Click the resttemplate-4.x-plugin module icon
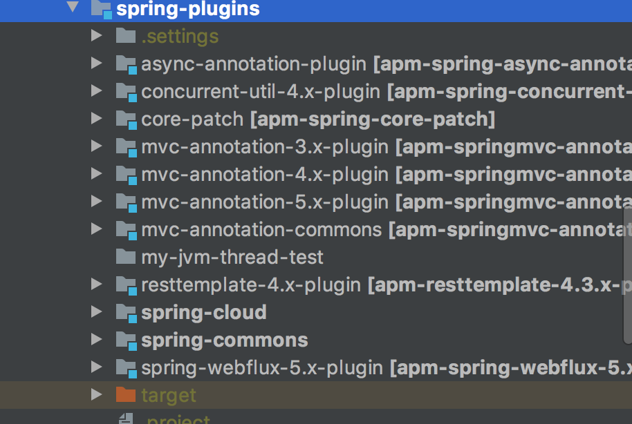The width and height of the screenshot is (632, 424). (126, 285)
